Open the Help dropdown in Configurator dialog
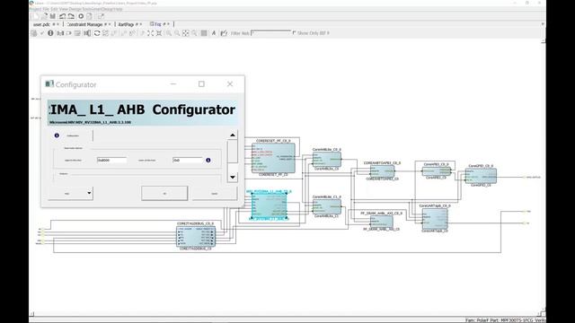Image resolution: width=575 pixels, height=323 pixels. 70,194
